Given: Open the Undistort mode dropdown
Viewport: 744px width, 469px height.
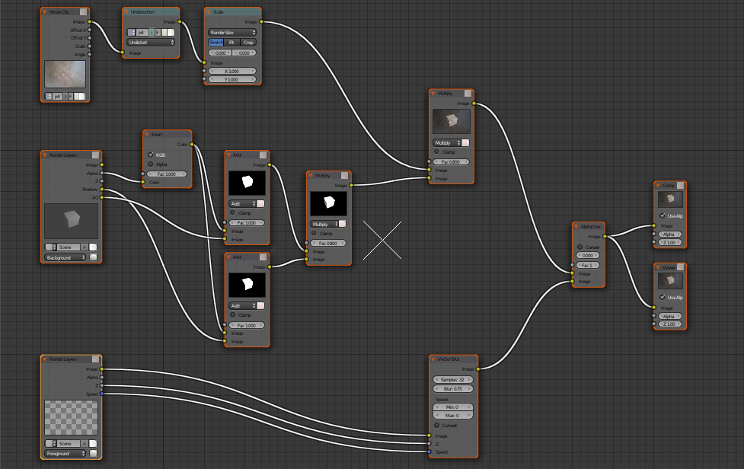Looking at the screenshot, I should coord(151,42).
